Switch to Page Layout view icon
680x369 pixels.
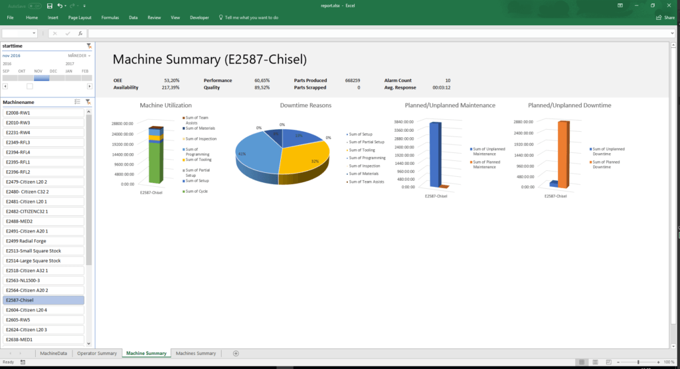tap(594, 362)
